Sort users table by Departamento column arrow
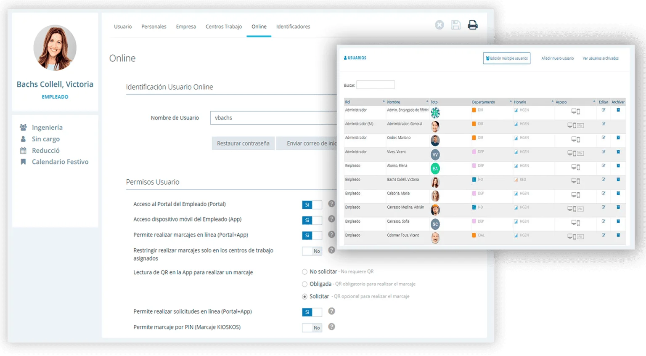Viewport: 646px width, 356px height. coord(511,101)
